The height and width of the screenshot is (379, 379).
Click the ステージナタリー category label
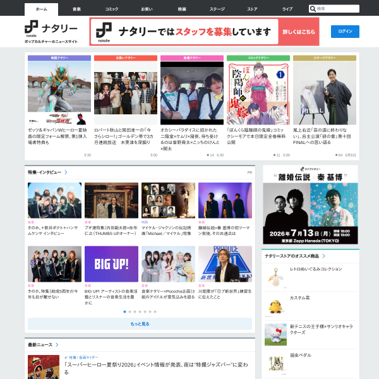(325, 58)
